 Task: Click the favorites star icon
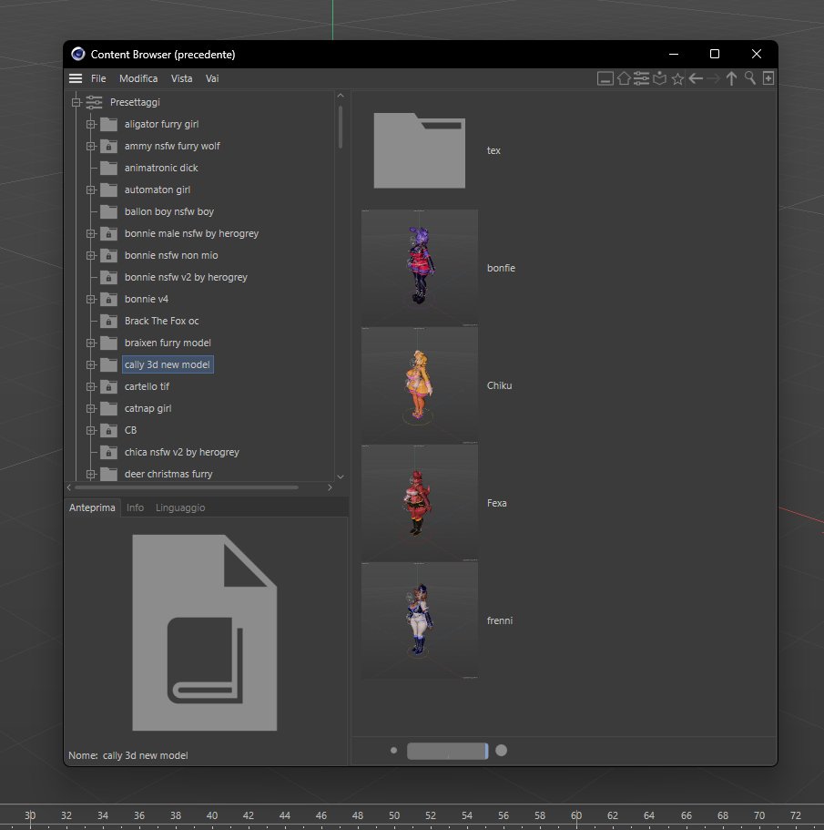(x=677, y=79)
